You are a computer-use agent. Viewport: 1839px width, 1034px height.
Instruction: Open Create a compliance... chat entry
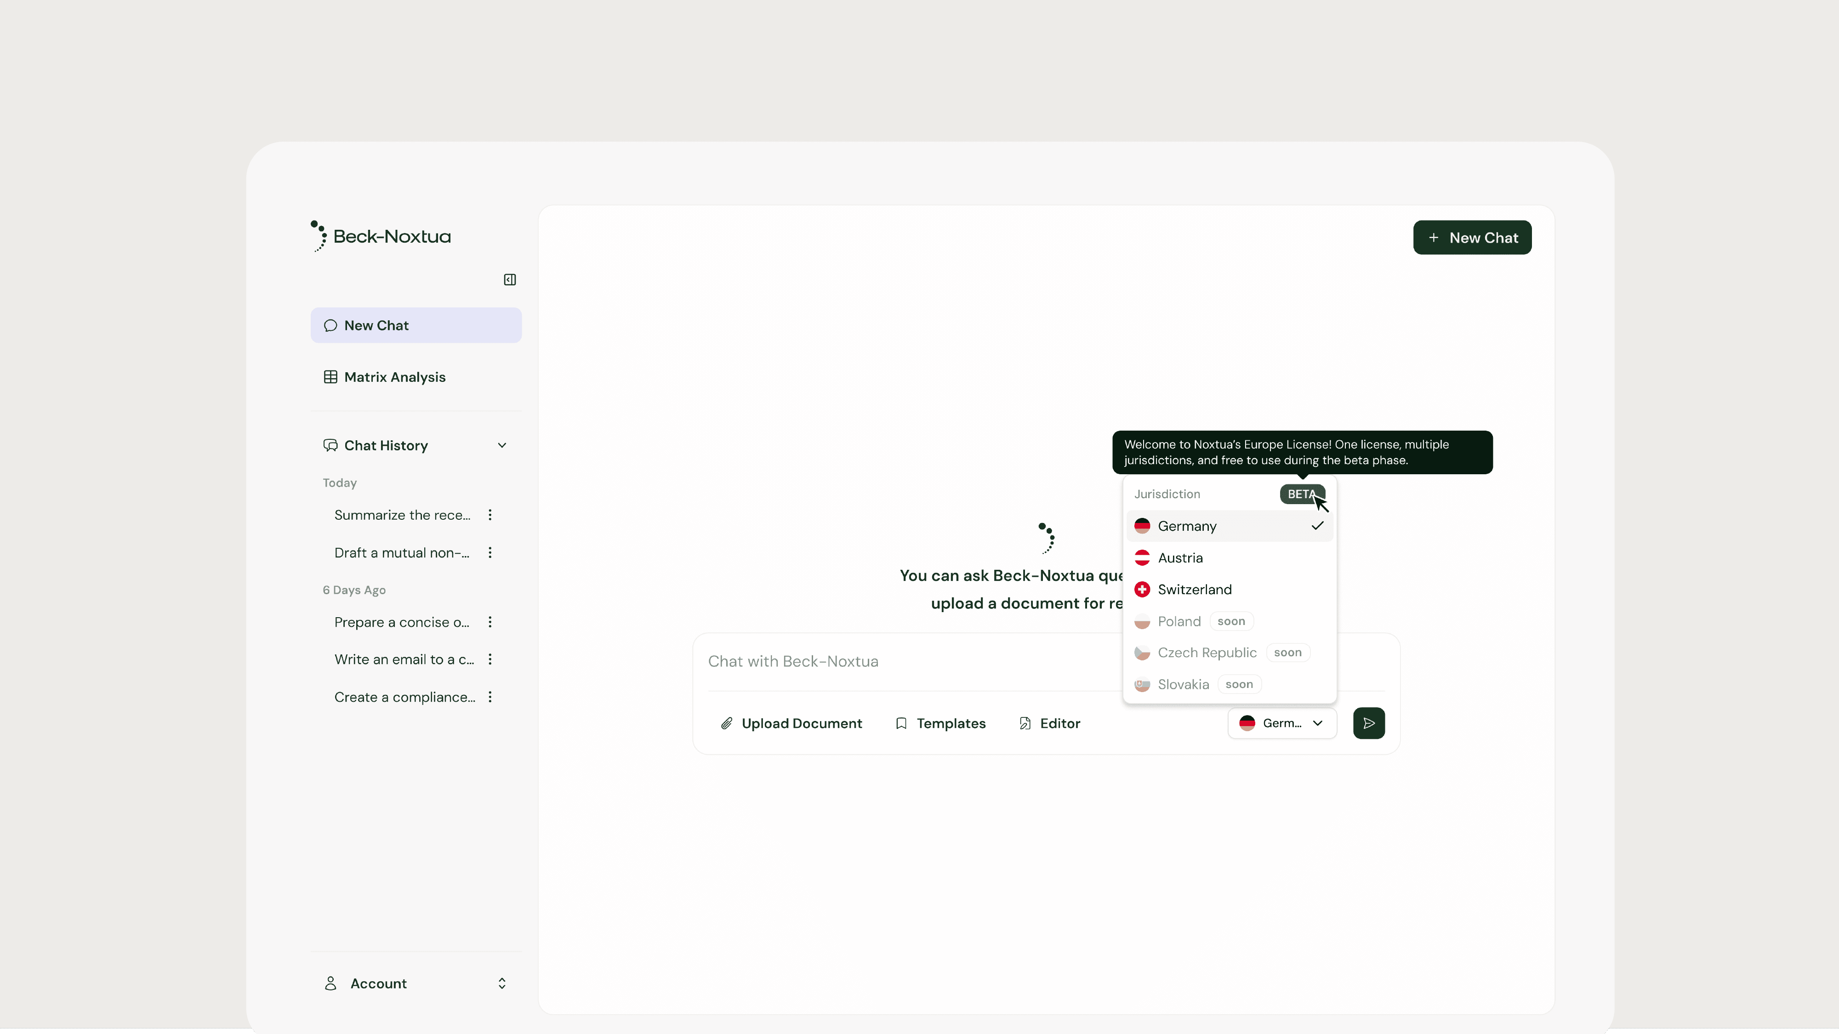404,697
